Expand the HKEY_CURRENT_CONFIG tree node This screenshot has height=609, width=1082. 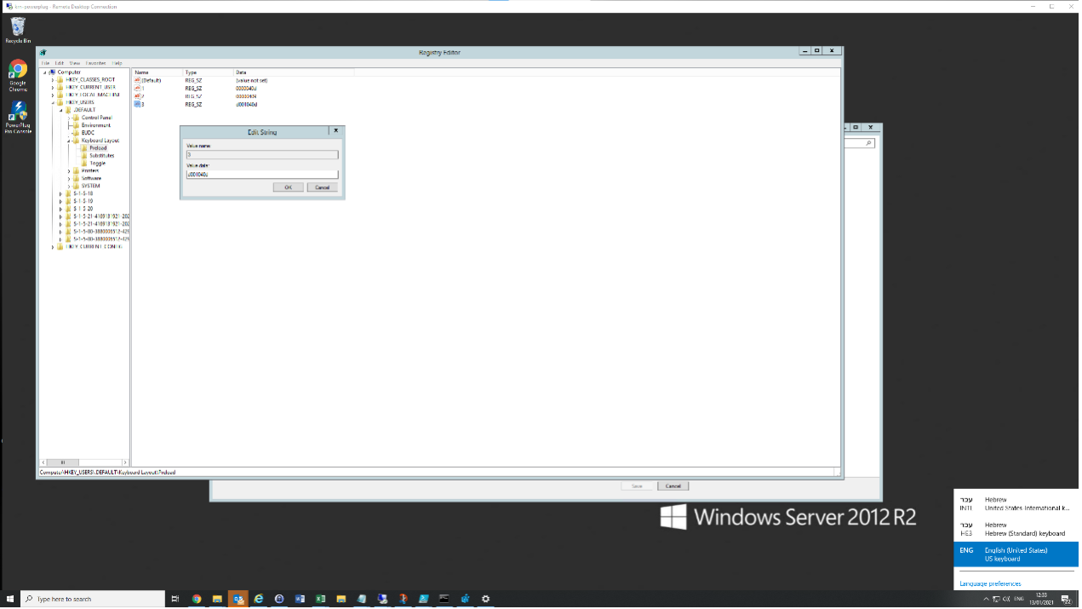(x=52, y=246)
